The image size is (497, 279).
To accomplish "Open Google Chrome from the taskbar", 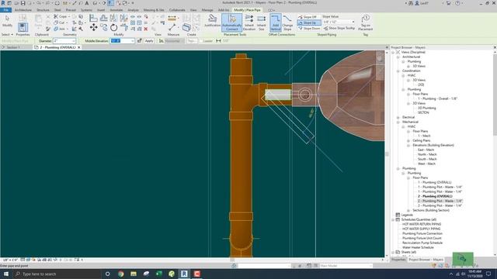I will point(121,274).
